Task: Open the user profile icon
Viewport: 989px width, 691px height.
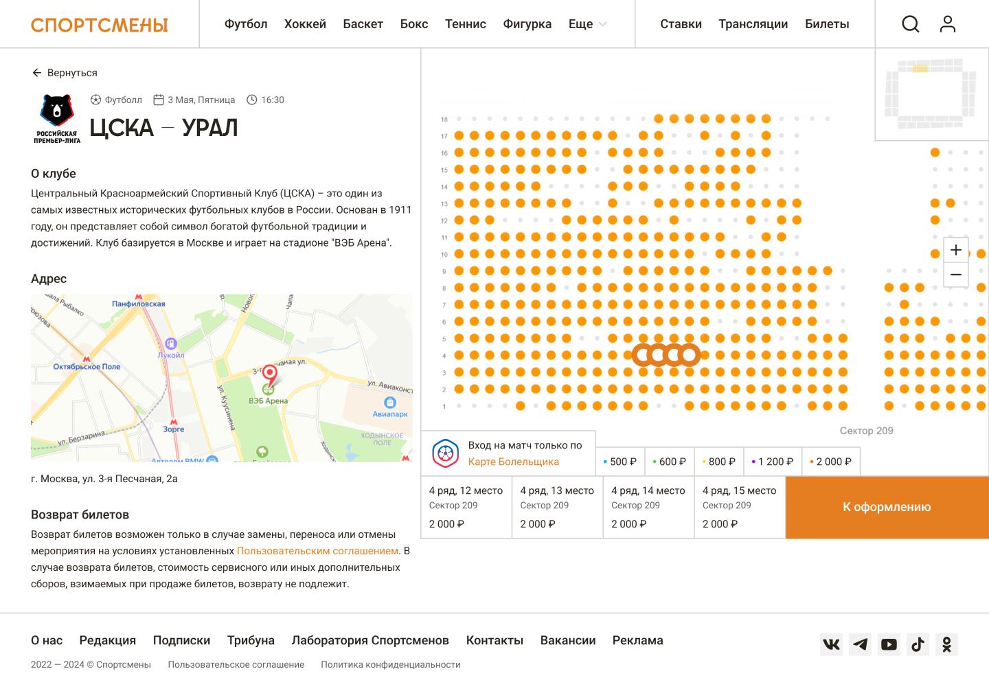Action: [947, 24]
